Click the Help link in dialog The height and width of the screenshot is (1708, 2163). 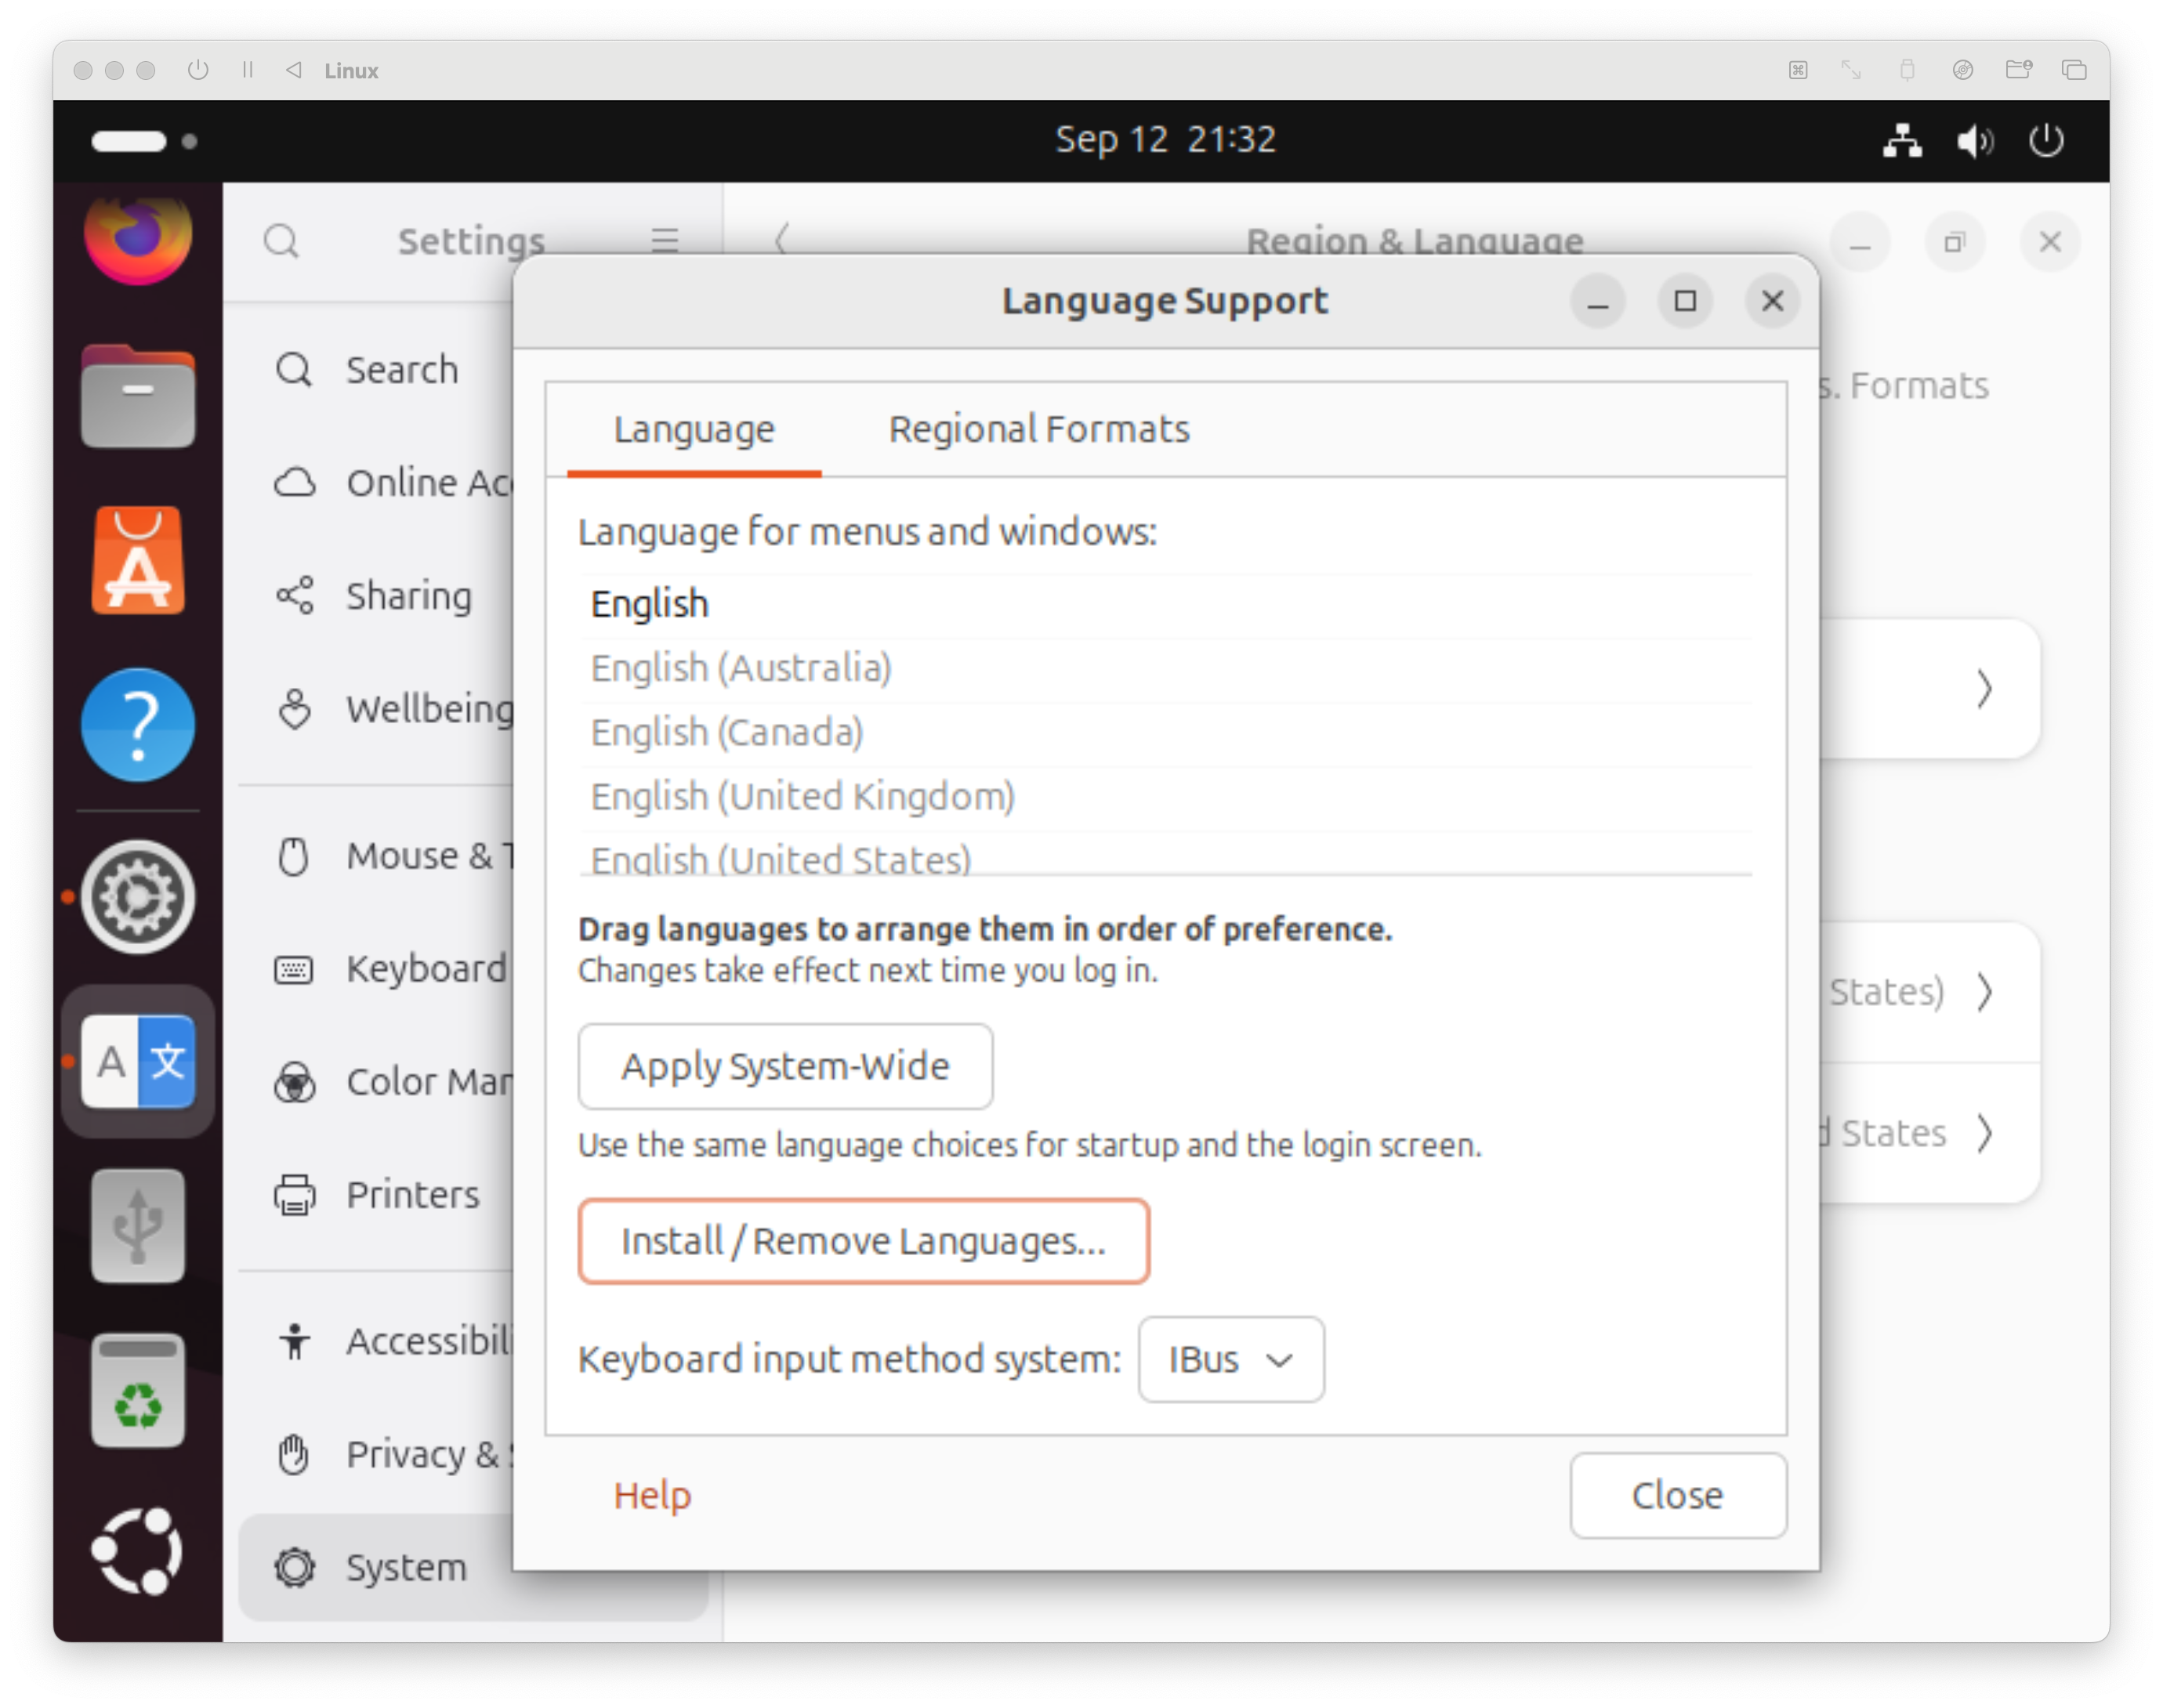(x=652, y=1495)
